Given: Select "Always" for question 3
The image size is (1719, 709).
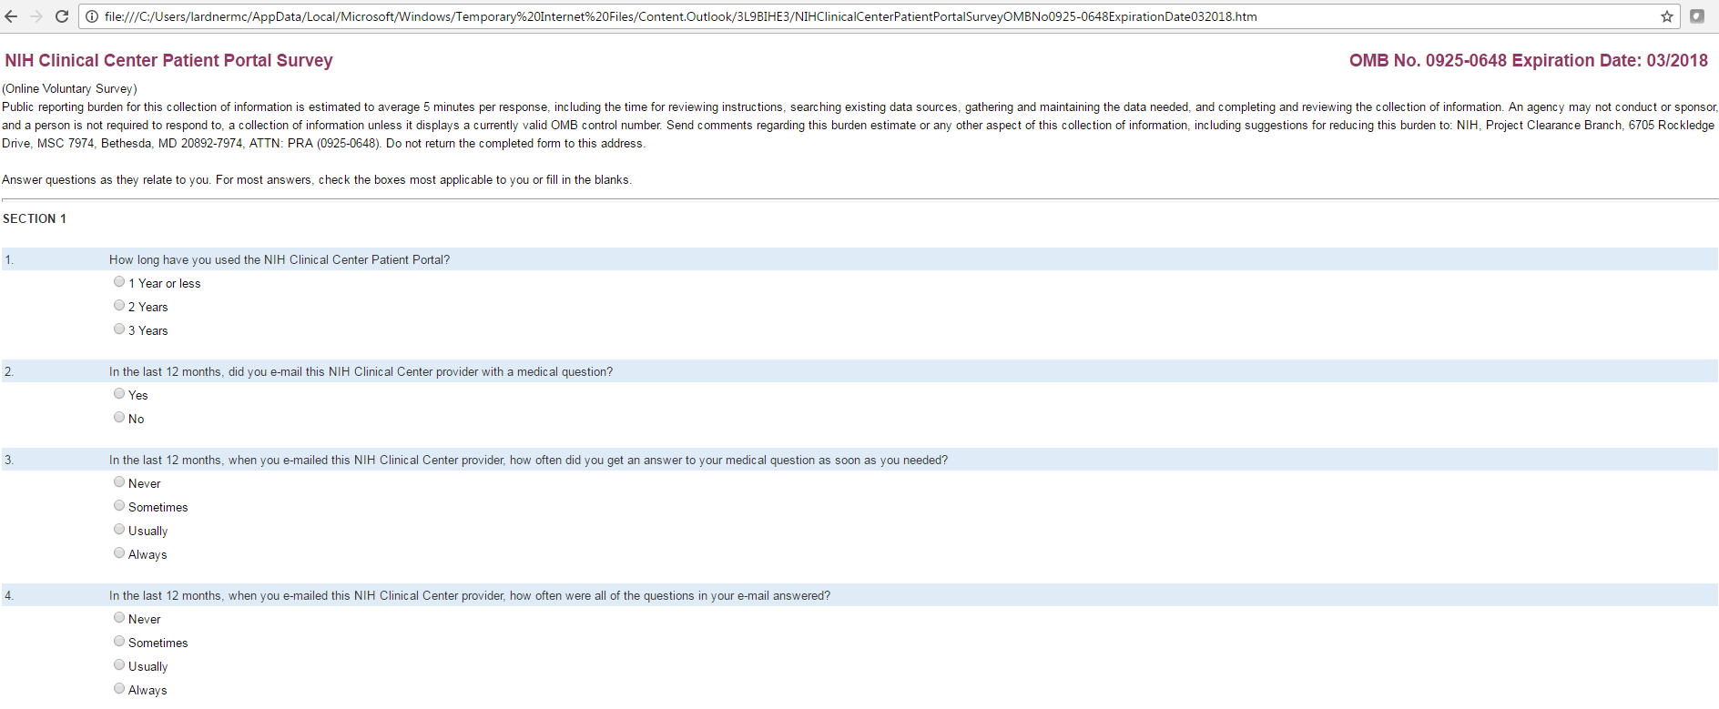Looking at the screenshot, I should (119, 553).
